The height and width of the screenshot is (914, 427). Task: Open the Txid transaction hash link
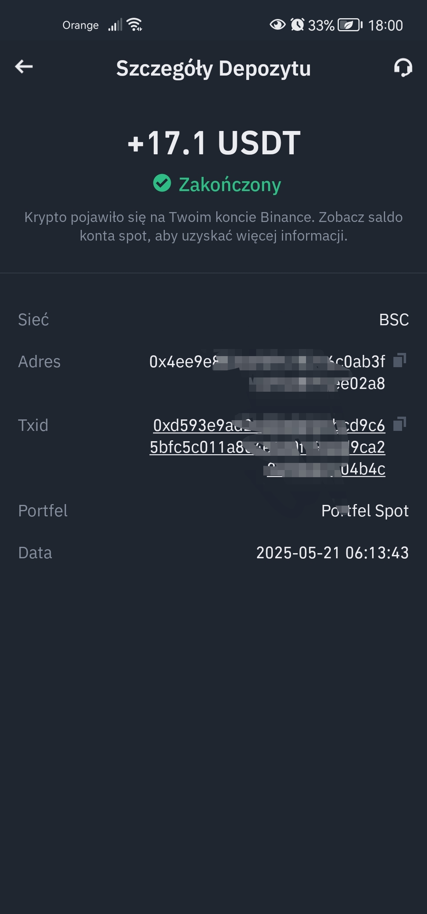tap(267, 447)
